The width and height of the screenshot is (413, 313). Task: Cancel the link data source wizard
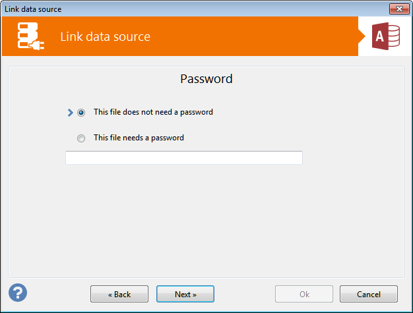pyautogui.click(x=368, y=294)
